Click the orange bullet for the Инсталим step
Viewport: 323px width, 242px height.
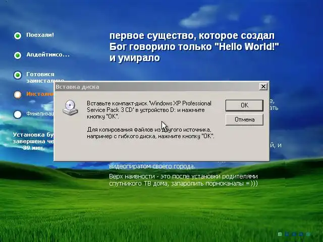coord(18,95)
